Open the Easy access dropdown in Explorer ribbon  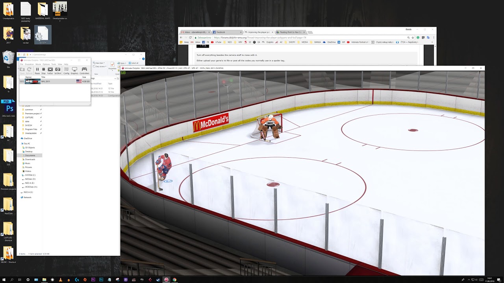(x=100, y=66)
